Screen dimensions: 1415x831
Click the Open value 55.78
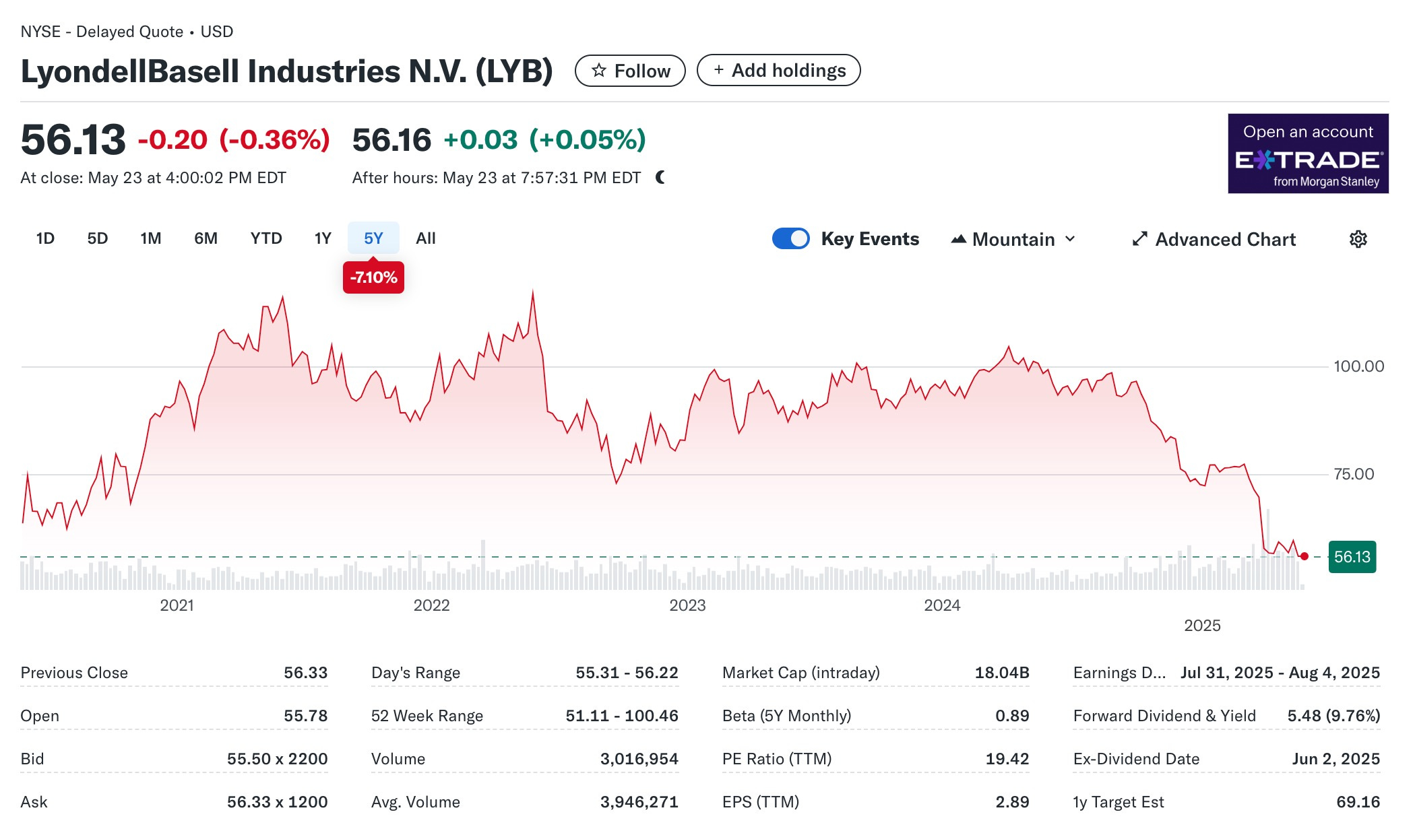(305, 716)
